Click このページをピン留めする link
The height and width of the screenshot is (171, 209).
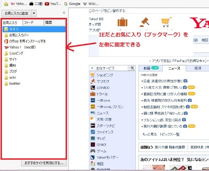click(107, 11)
